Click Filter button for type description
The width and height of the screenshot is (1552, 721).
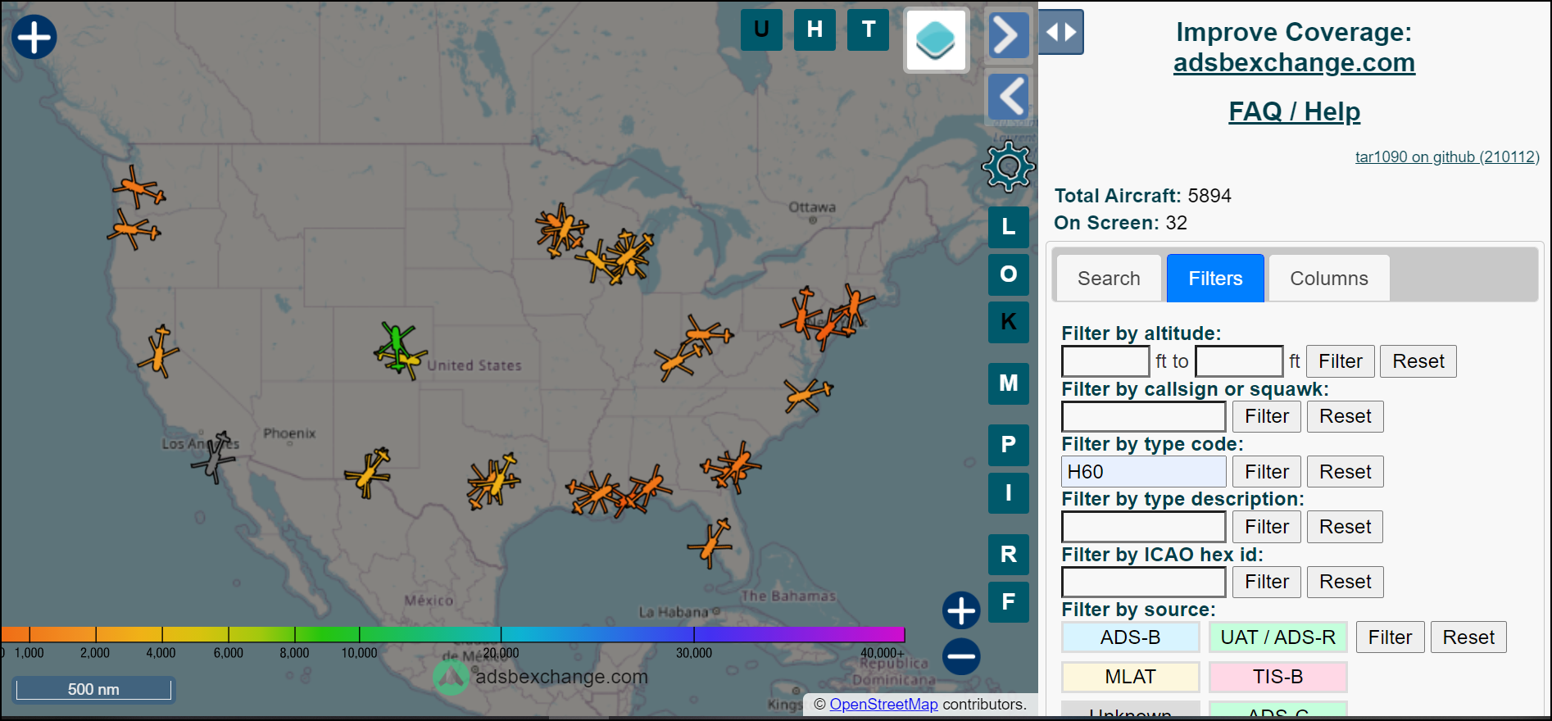1267,527
